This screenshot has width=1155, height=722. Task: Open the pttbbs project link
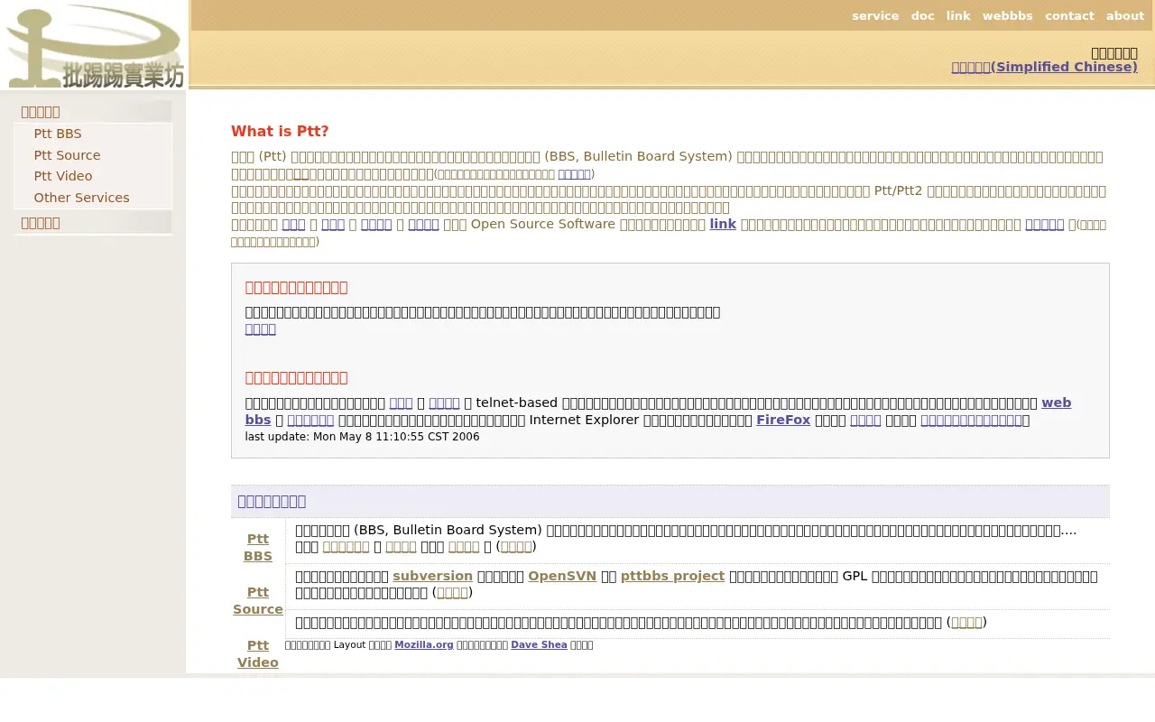coord(672,576)
